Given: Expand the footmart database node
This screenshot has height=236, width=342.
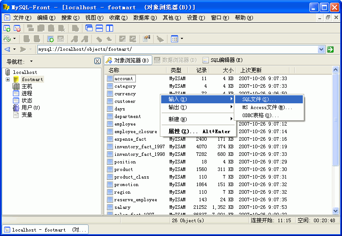Looking at the screenshot, I should [x=8, y=79].
